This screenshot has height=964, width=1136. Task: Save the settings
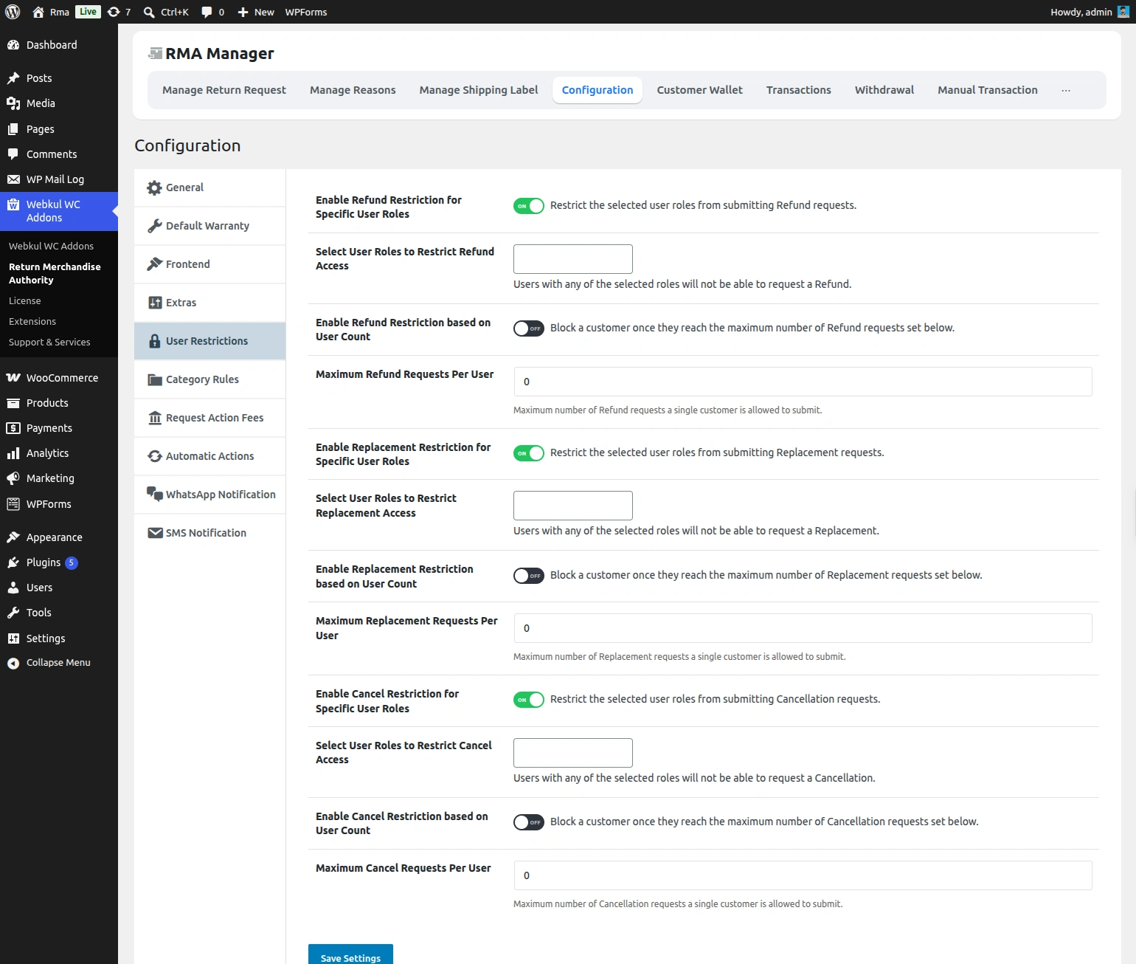tap(350, 956)
